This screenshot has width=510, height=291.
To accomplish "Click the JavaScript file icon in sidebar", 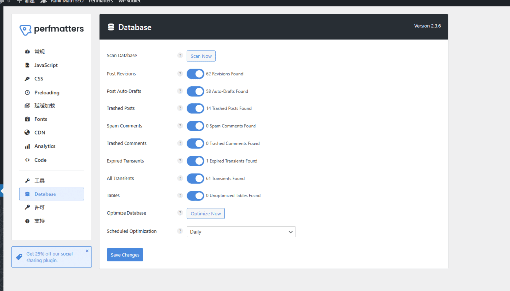I will coord(27,65).
